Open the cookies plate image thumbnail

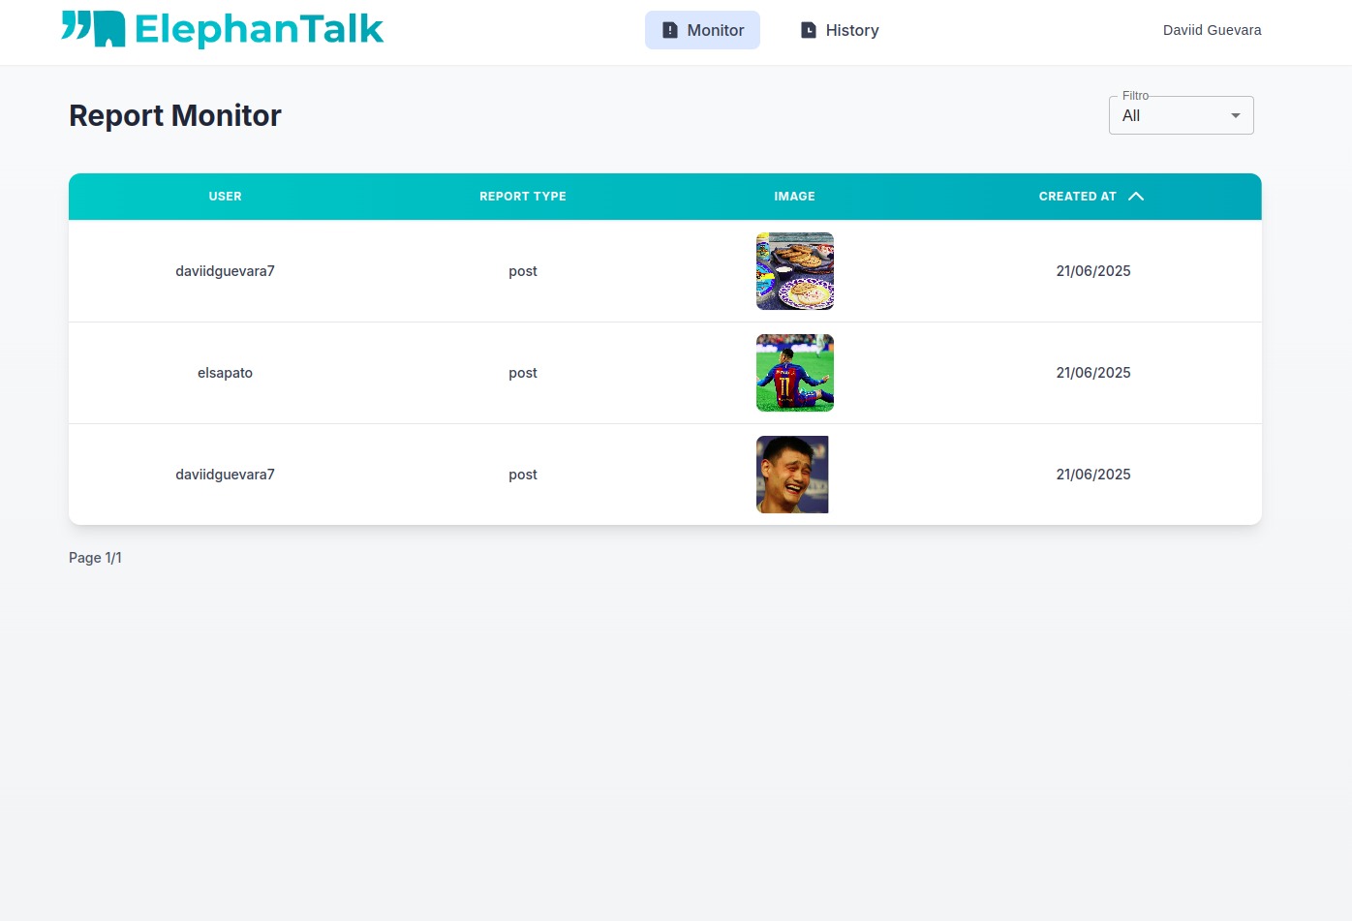pyautogui.click(x=794, y=271)
